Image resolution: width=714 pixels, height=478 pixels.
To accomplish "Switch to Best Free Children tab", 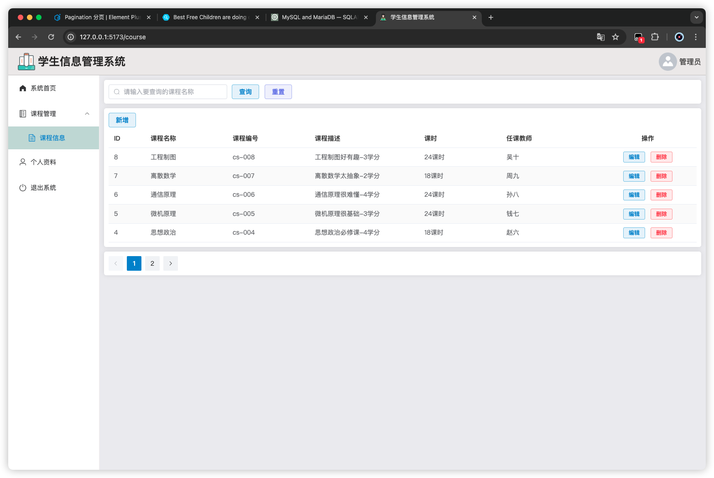I will [x=211, y=17].
